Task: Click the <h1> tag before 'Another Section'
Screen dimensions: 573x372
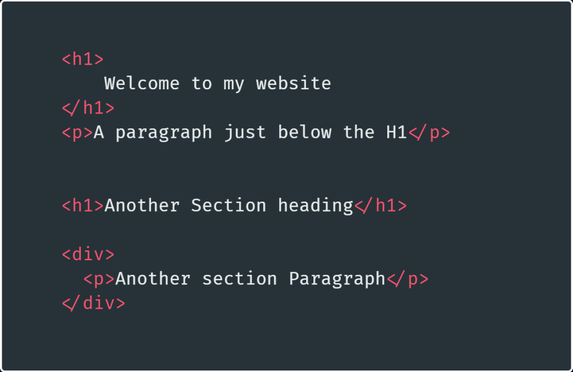Action: point(83,206)
